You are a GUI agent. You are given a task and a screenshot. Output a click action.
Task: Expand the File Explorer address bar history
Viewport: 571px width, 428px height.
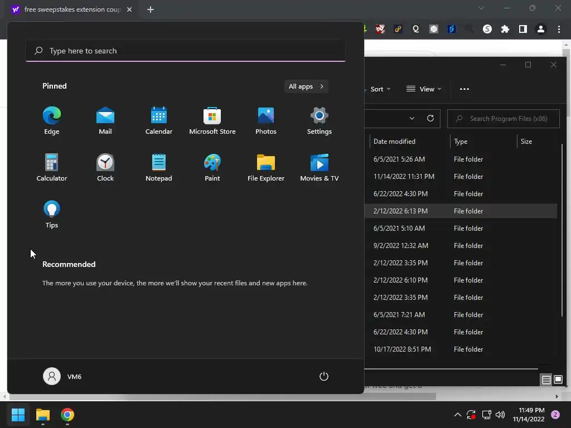tap(412, 118)
